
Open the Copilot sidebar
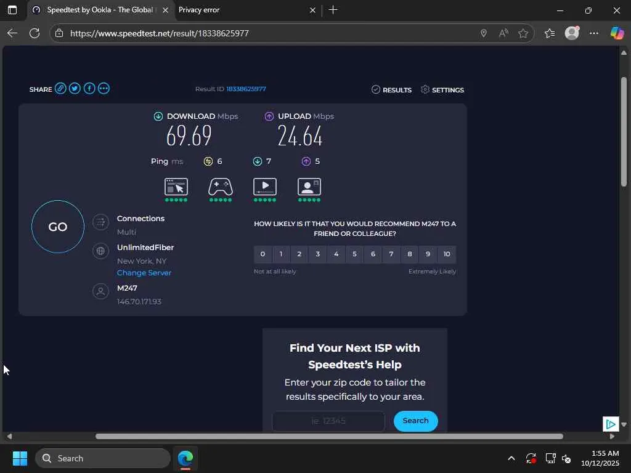point(617,33)
